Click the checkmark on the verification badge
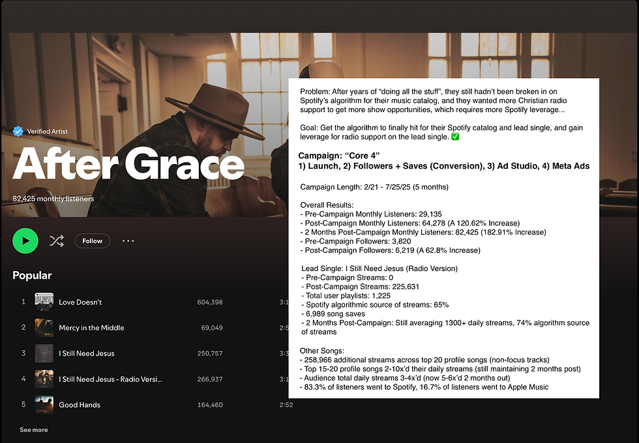Viewport: 639px width, 443px height. coord(18,131)
